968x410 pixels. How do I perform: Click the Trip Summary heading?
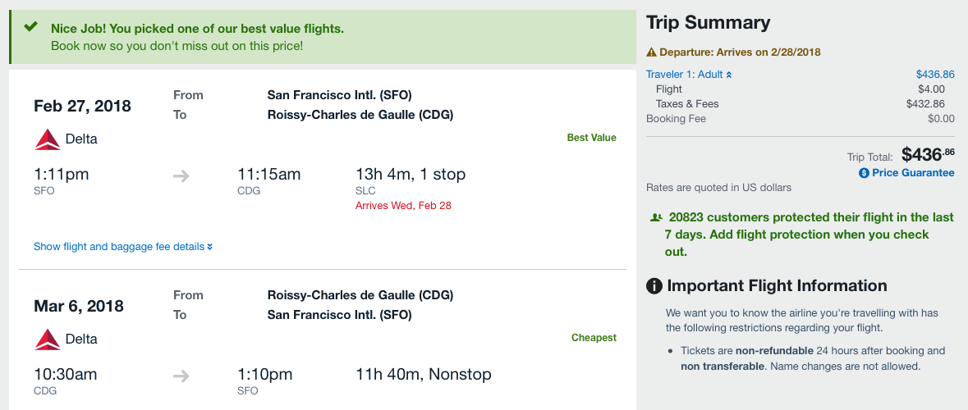708,23
